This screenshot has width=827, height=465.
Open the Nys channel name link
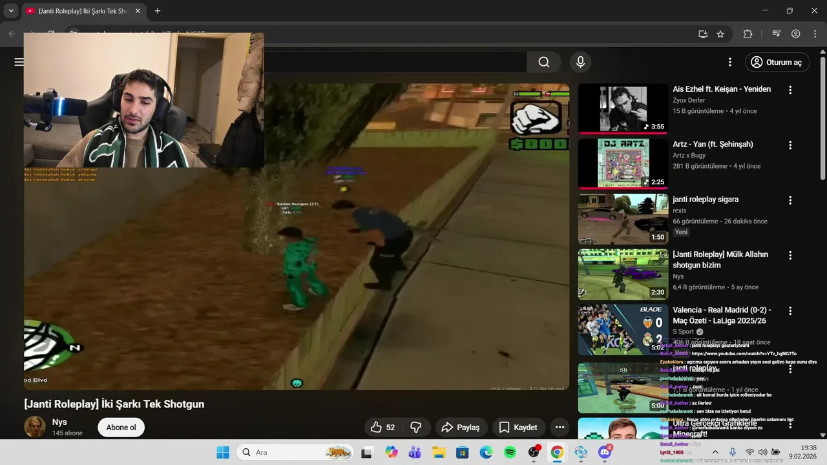59,422
